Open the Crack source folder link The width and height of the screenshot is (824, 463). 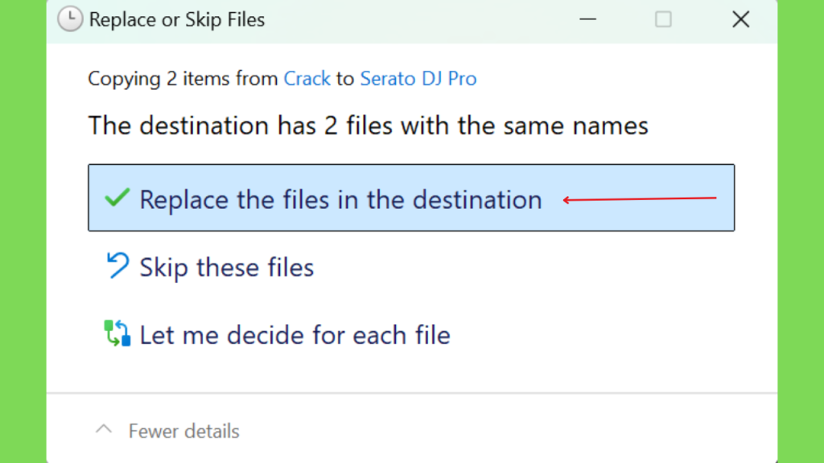tap(307, 78)
